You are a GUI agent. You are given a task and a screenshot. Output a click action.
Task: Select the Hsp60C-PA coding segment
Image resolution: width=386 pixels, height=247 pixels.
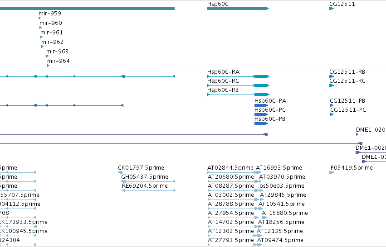[261, 105]
